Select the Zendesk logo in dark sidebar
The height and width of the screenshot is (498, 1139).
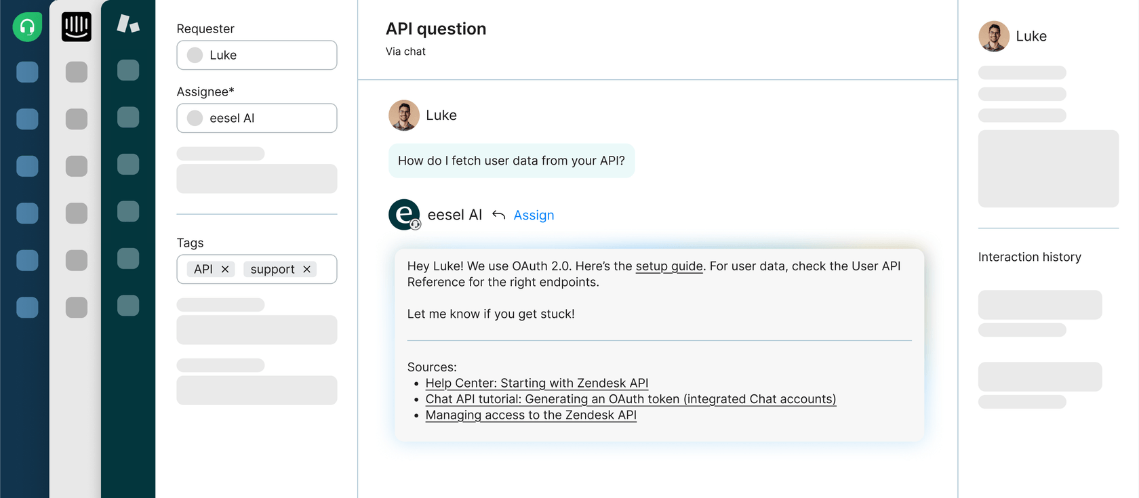[x=128, y=24]
